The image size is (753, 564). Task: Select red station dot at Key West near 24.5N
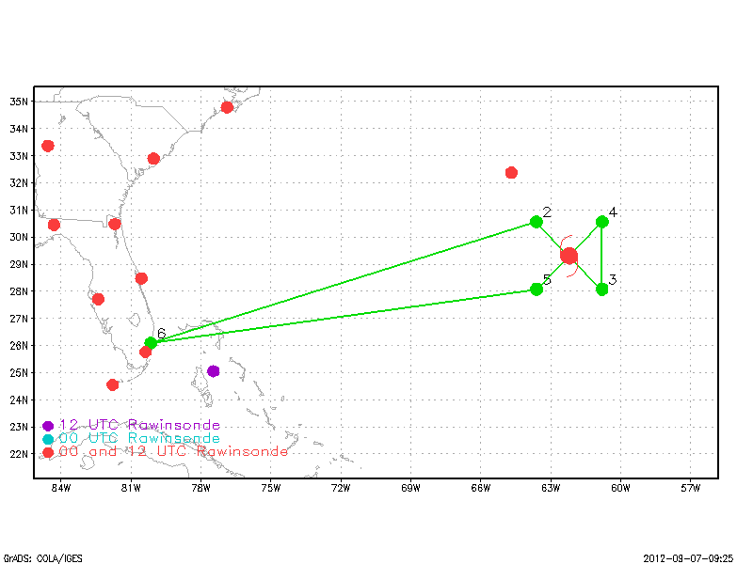(x=112, y=384)
